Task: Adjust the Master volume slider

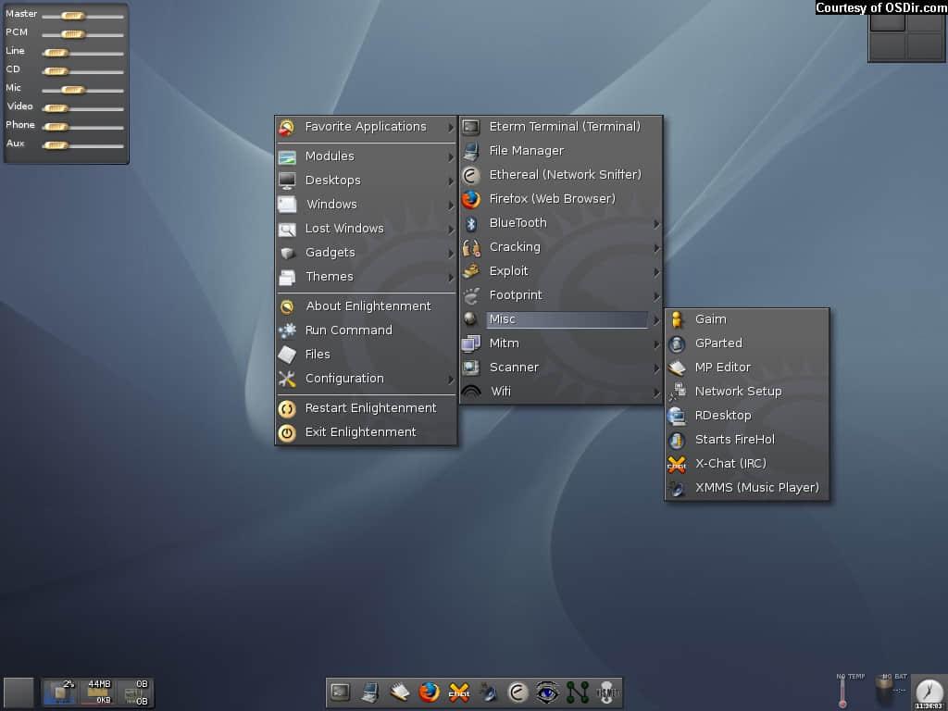Action: (73, 16)
